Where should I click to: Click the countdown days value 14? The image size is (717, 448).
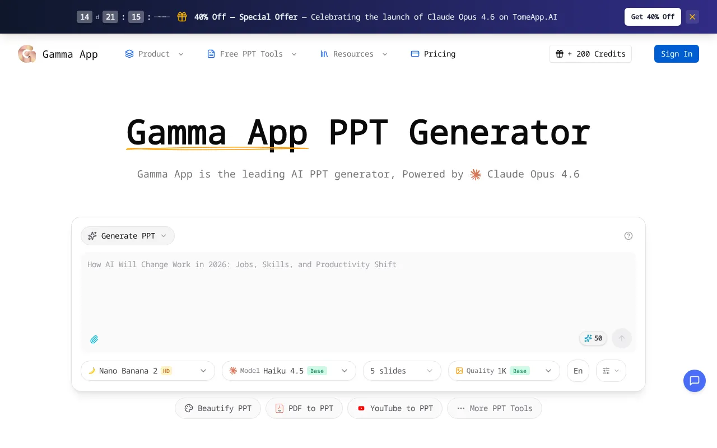[x=85, y=17]
